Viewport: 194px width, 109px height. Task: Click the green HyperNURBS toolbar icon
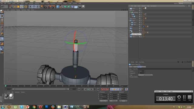65,7
